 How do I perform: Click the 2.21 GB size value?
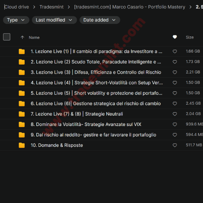193,72
